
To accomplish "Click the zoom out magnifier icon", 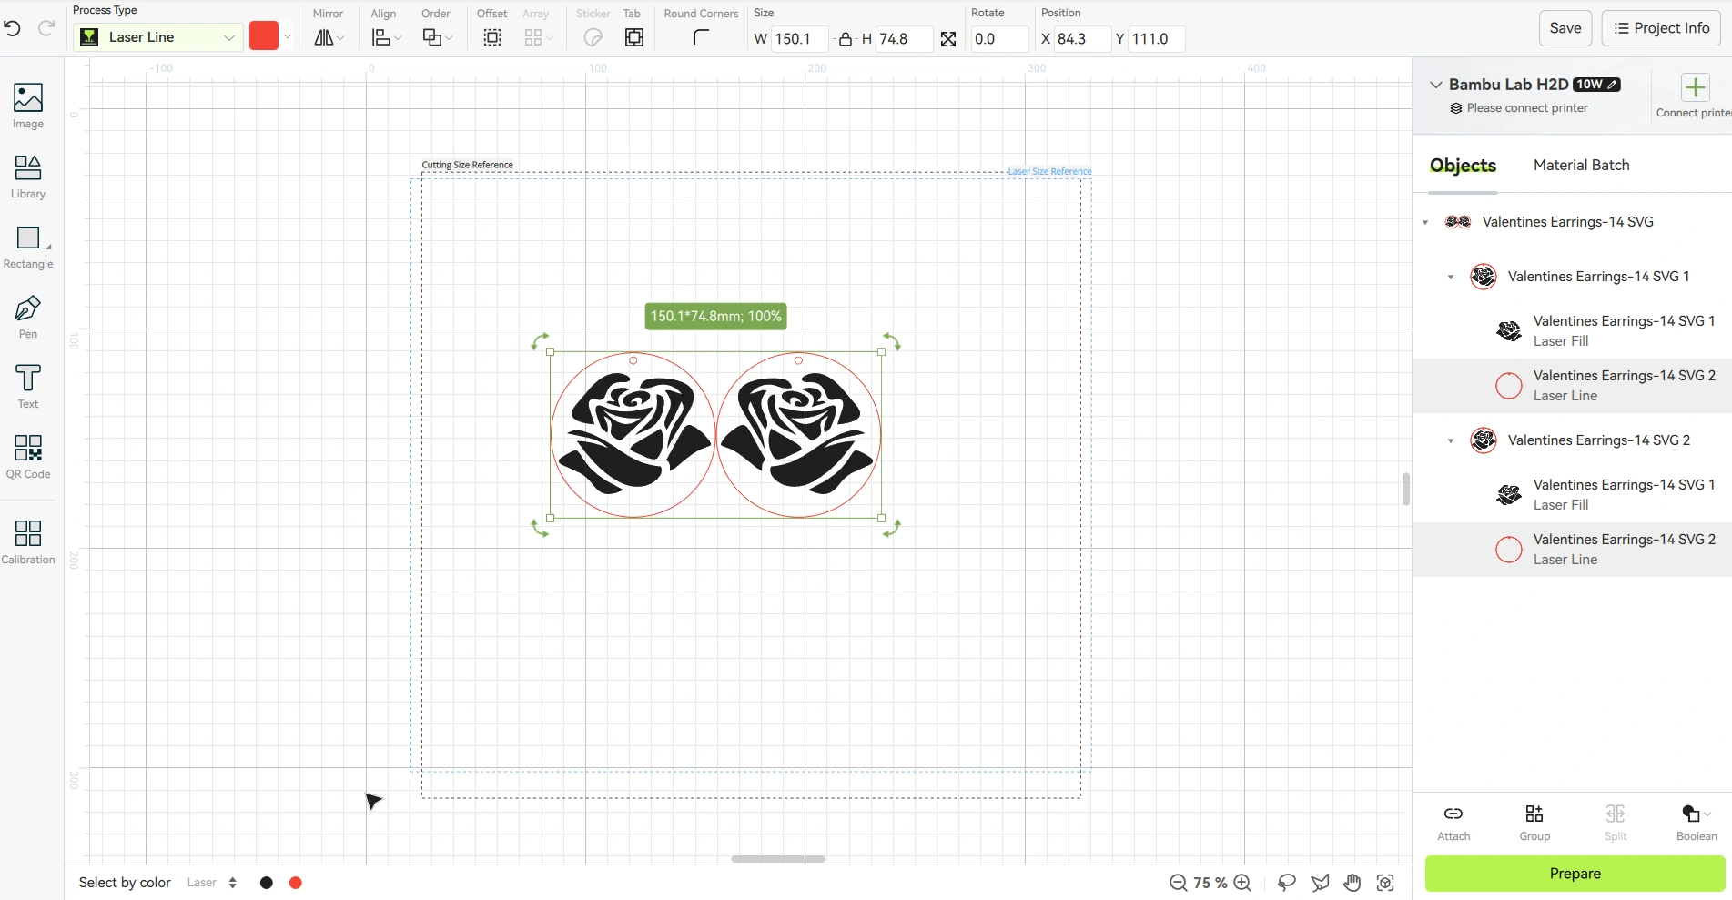I will tap(1178, 883).
